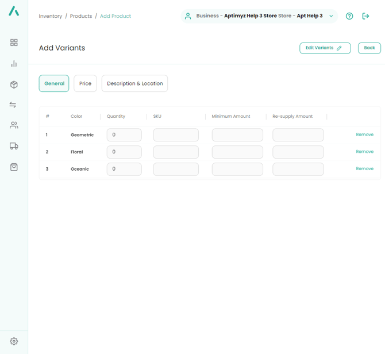Open the shopping bag icon in sidebar
Image resolution: width=385 pixels, height=354 pixels.
click(x=14, y=167)
